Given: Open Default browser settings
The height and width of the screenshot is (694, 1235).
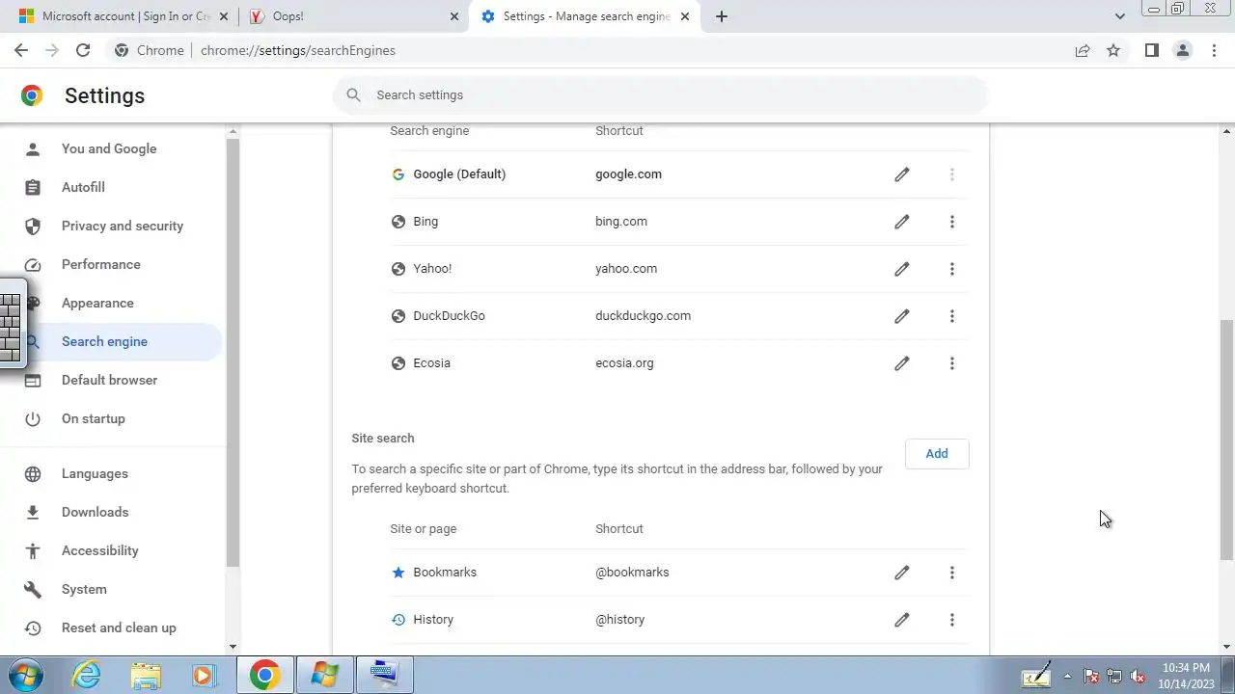Looking at the screenshot, I should coord(111,380).
